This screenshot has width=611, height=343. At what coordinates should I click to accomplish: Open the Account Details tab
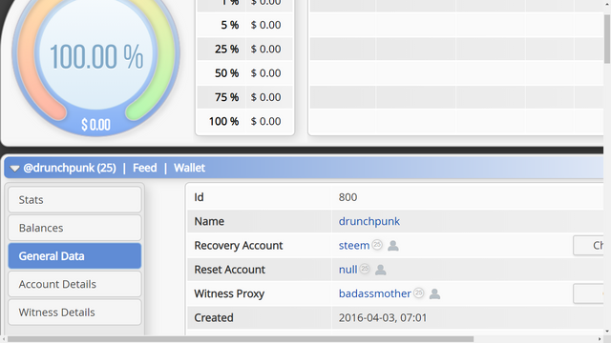click(74, 284)
